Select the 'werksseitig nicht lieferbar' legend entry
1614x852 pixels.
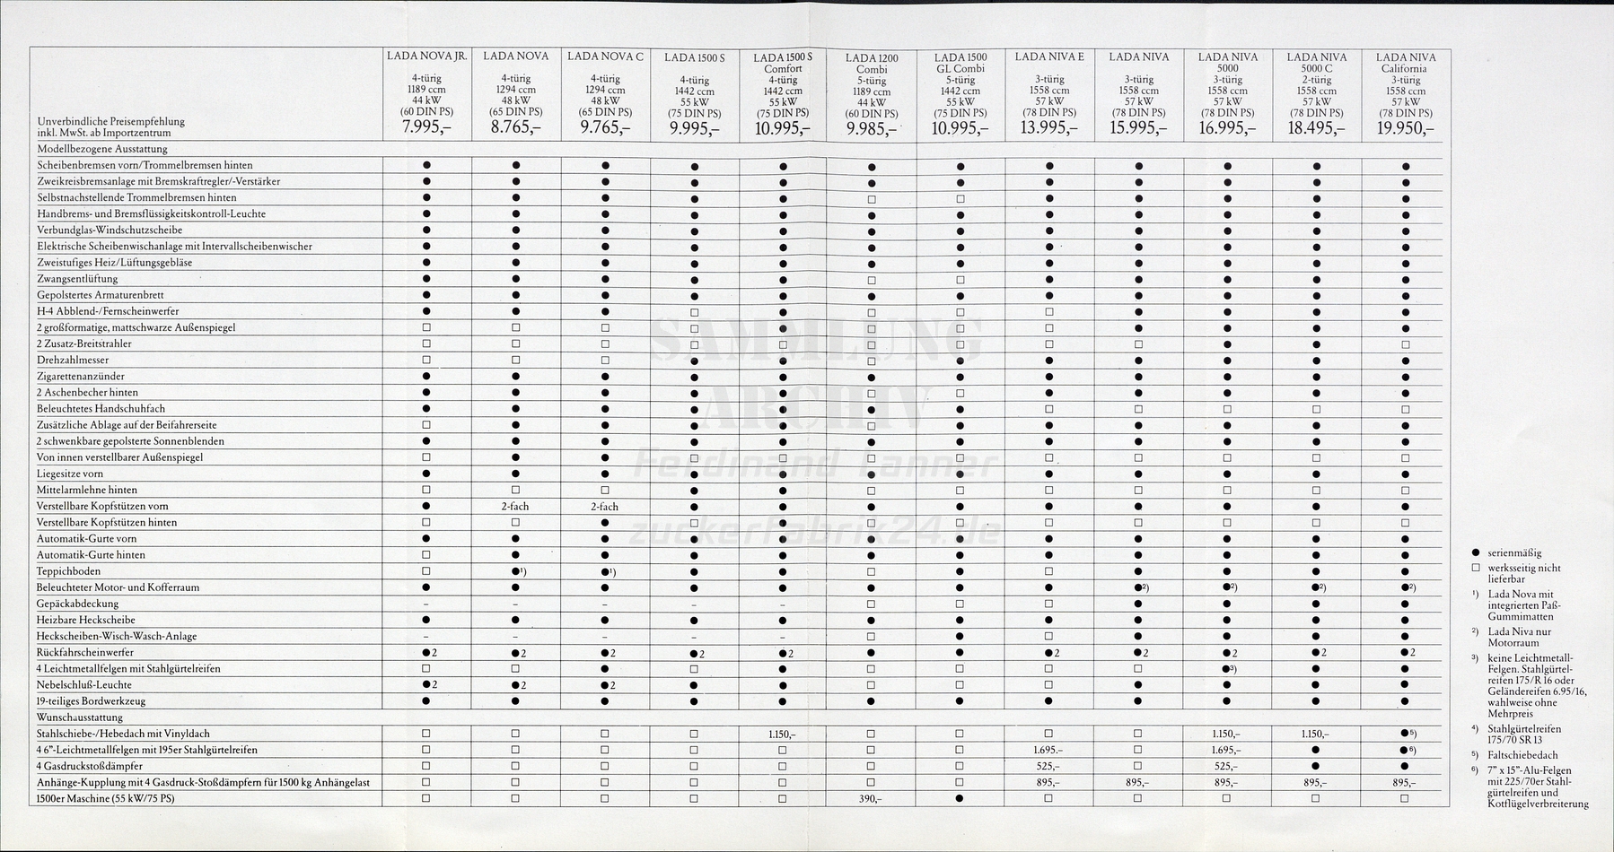1523,573
